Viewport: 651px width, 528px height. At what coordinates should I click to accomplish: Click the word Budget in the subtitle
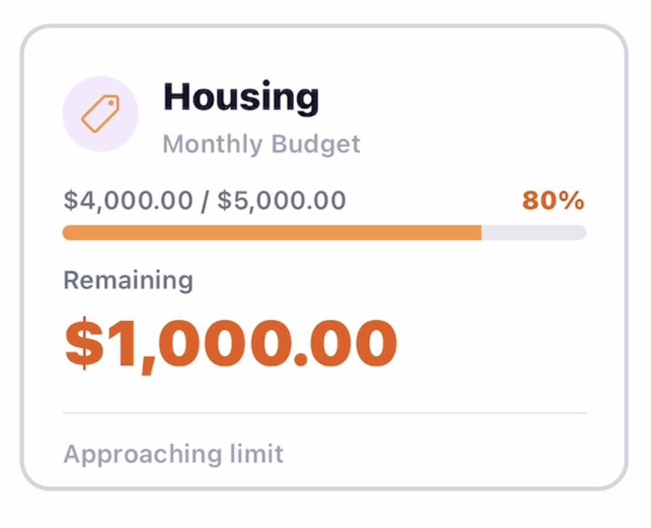[x=316, y=144]
